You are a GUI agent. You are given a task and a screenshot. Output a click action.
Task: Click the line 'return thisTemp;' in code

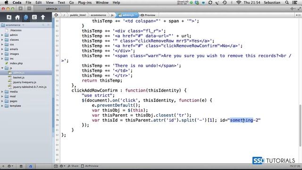[x=102, y=81]
